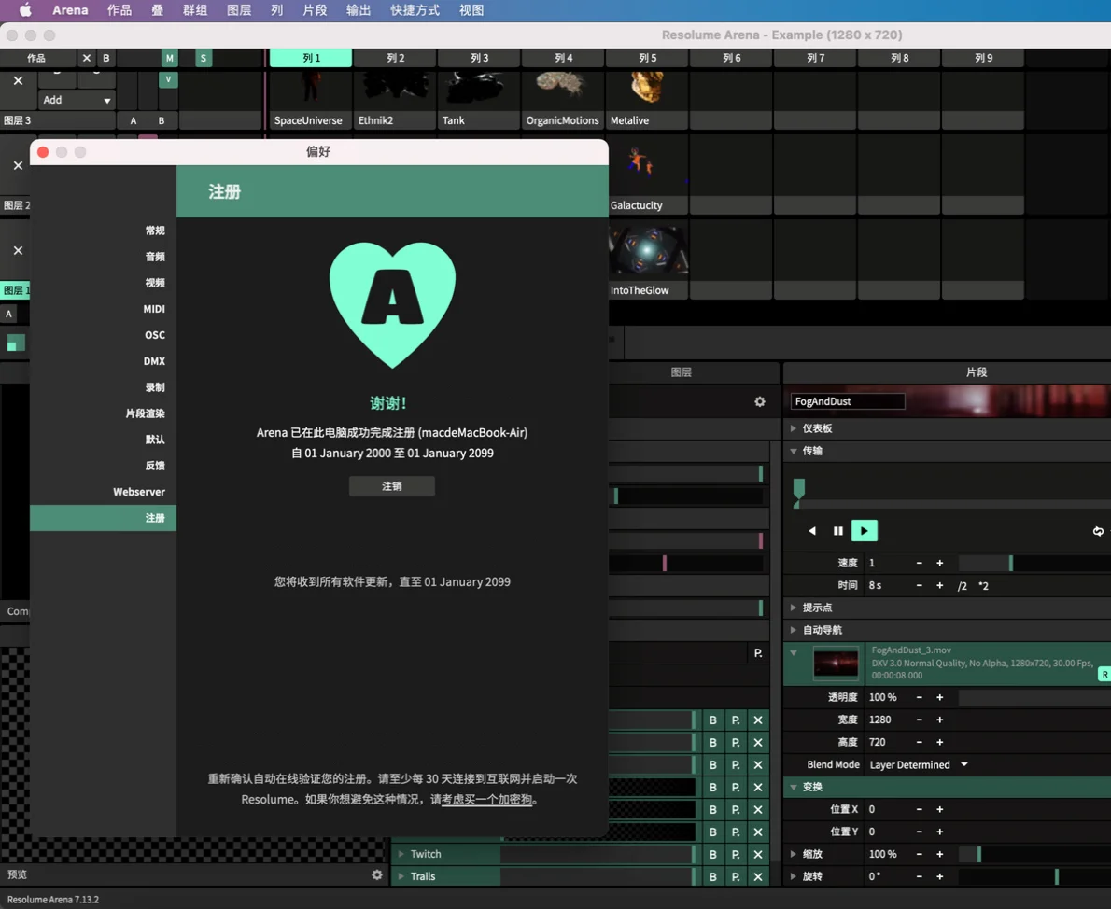Viewport: 1111px width, 909px height.
Task: Click the loop playback mode icon
Action: tap(1099, 530)
